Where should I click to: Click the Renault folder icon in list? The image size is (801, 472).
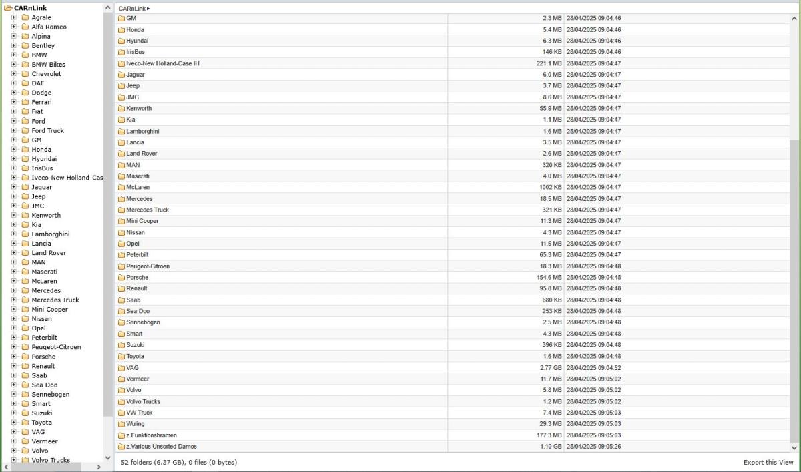click(121, 288)
